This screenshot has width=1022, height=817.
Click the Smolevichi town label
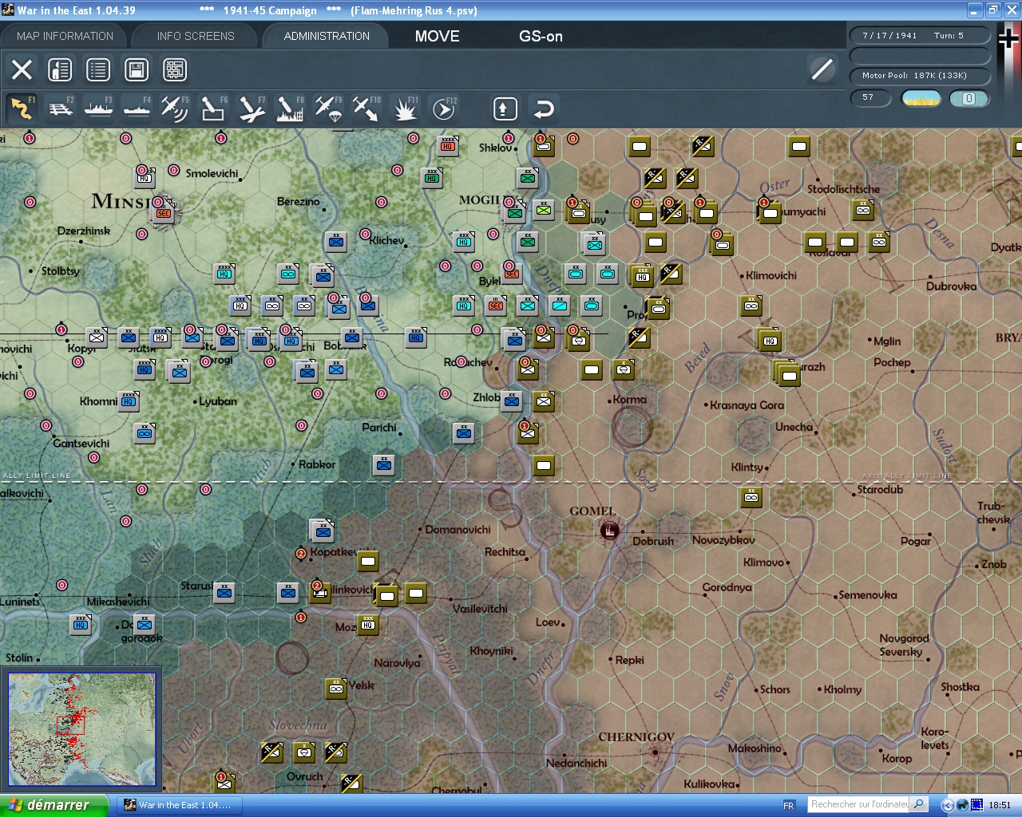(x=212, y=173)
